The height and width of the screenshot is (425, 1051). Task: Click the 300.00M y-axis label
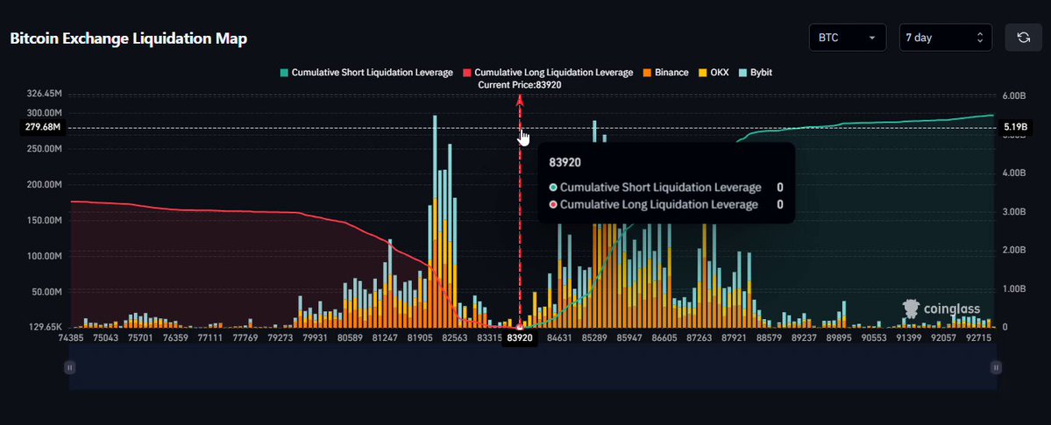[44, 113]
